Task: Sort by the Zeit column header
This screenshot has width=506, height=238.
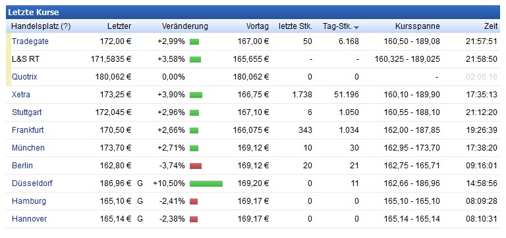Action: (490, 26)
